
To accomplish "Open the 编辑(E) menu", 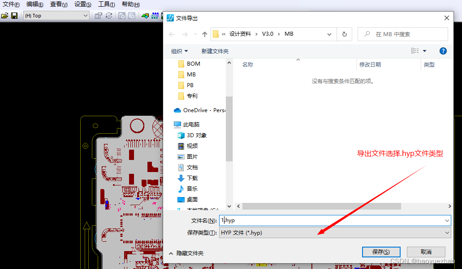I will 35,4.
